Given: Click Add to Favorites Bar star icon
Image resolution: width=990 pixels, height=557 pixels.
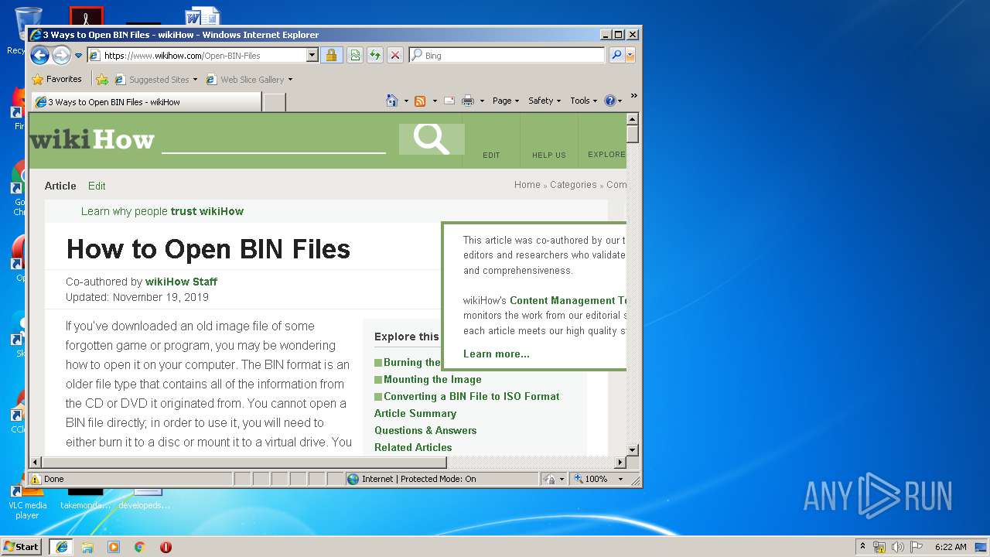Looking at the screenshot, I should pos(102,79).
